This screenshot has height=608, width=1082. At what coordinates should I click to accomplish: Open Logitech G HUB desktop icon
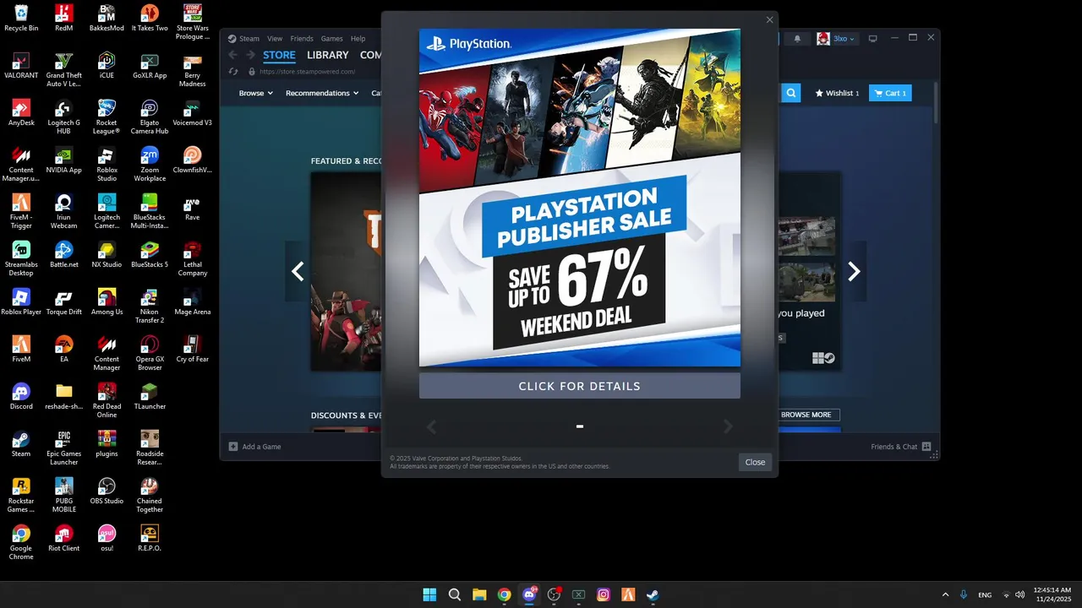[x=63, y=117]
